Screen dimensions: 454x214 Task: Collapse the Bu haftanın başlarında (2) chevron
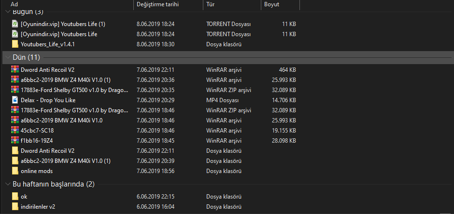click(8, 184)
